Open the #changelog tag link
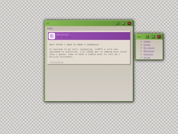178x134 pixels. (57, 62)
